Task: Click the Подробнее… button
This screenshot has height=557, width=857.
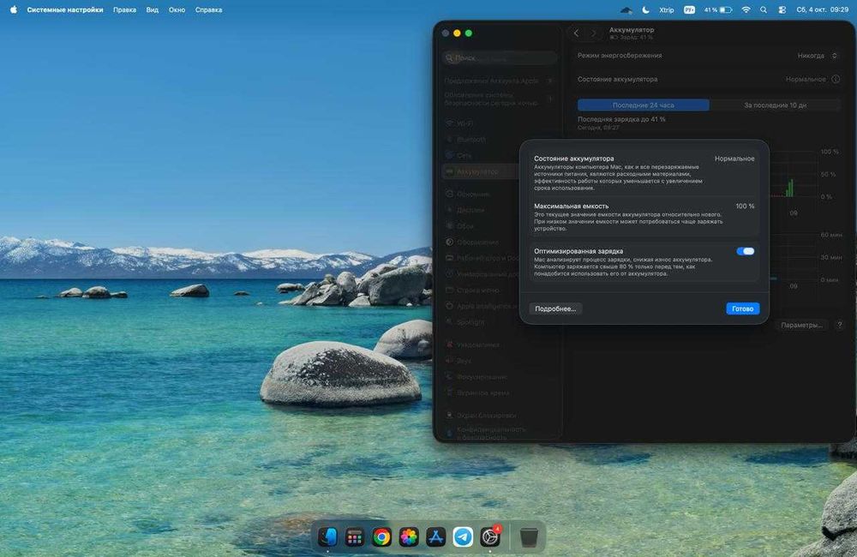Action: [555, 308]
